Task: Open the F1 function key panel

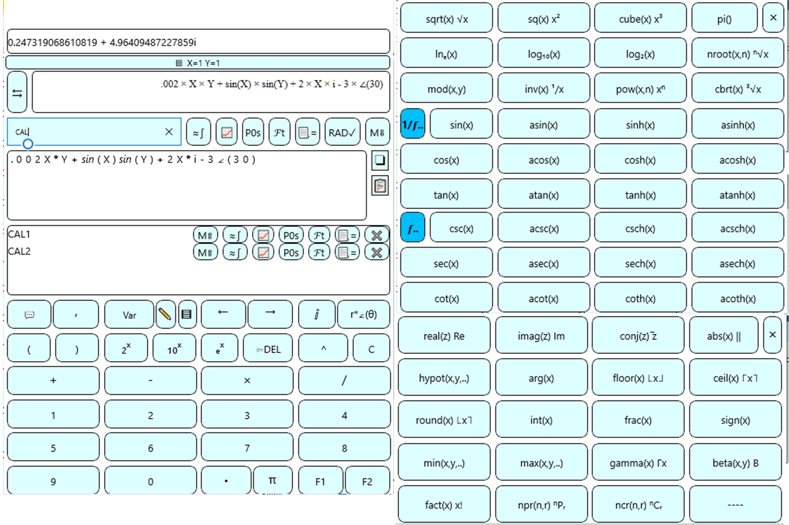Action: point(320,482)
